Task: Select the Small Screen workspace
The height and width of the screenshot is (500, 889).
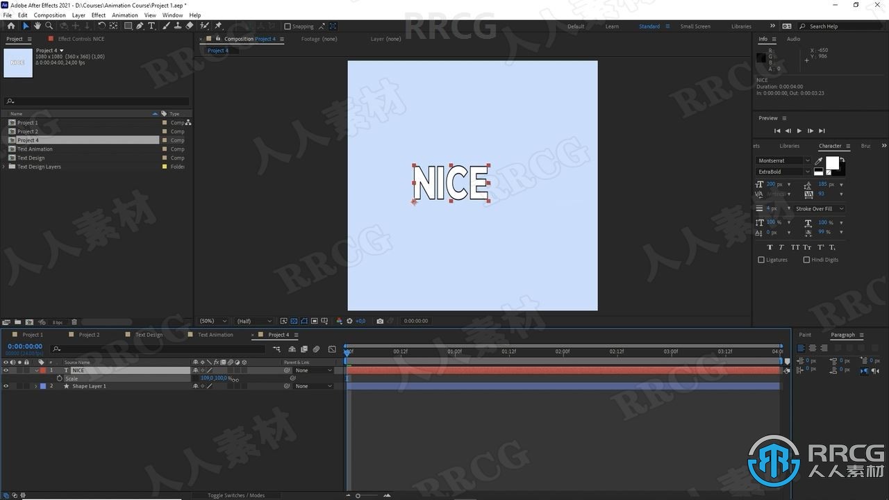Action: click(695, 26)
